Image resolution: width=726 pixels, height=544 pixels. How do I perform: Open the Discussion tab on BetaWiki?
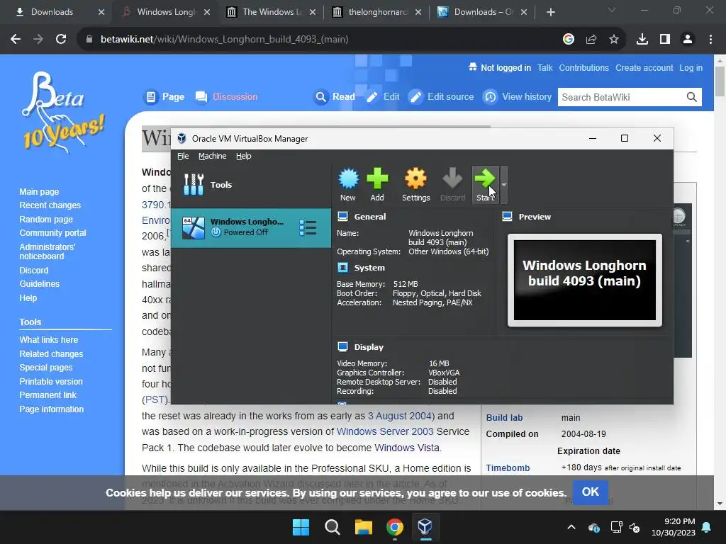pos(226,96)
